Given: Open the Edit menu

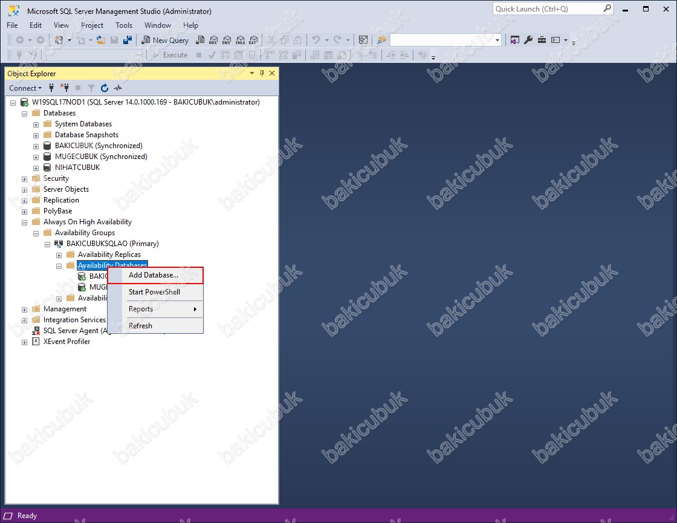Looking at the screenshot, I should pyautogui.click(x=36, y=25).
